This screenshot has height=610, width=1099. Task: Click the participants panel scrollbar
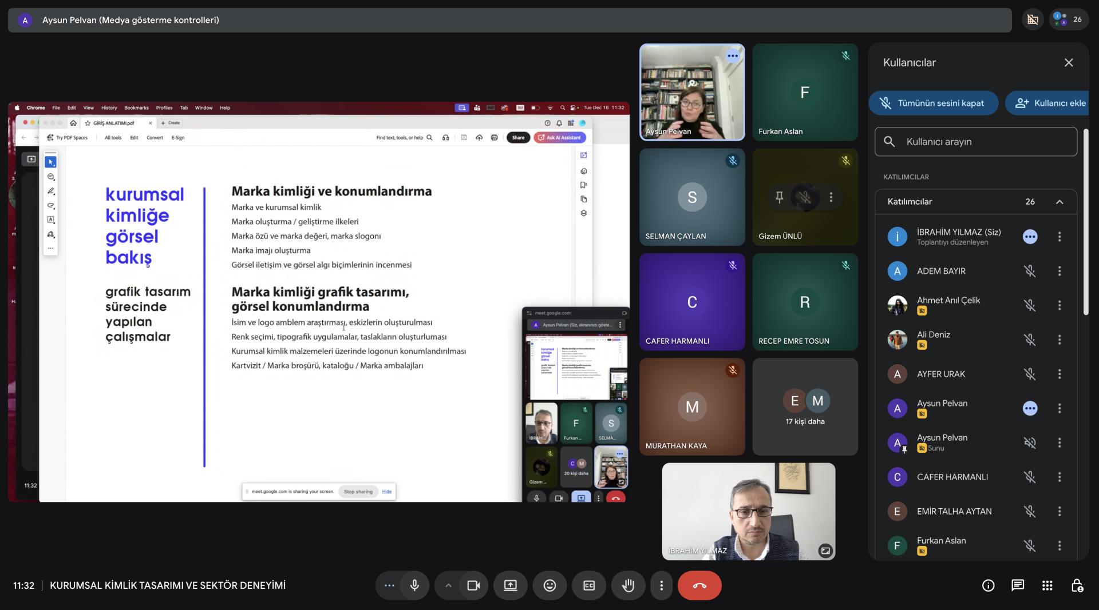point(1085,223)
